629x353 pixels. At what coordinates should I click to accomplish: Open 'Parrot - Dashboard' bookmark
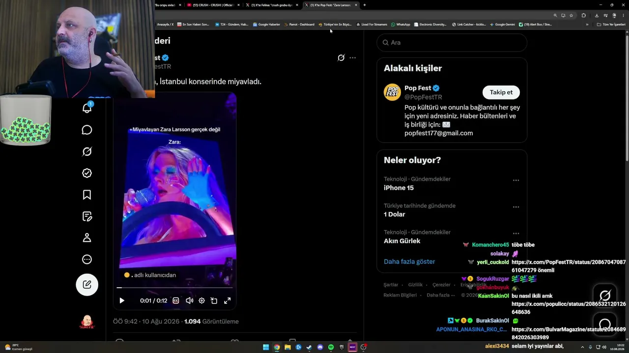[x=299, y=25]
